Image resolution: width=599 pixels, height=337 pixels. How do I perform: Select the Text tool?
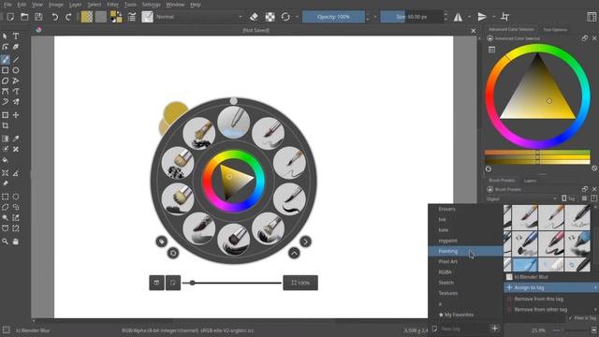point(16,37)
